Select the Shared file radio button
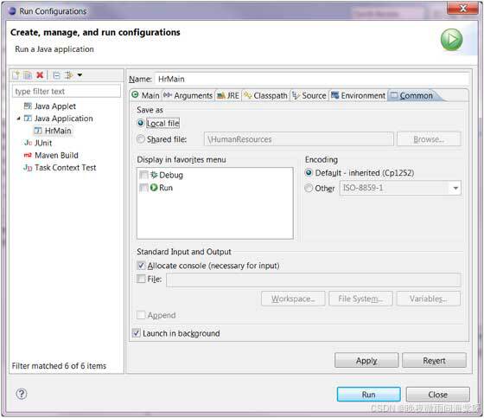The height and width of the screenshot is (418, 484). (141, 139)
